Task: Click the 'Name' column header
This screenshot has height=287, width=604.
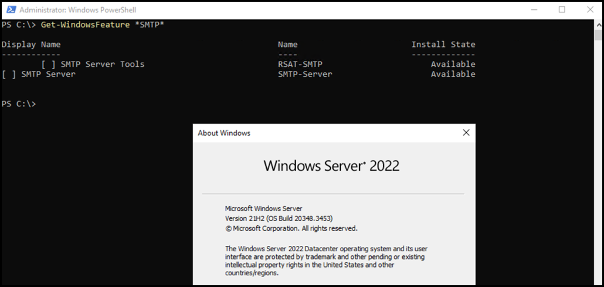Action: 288,45
